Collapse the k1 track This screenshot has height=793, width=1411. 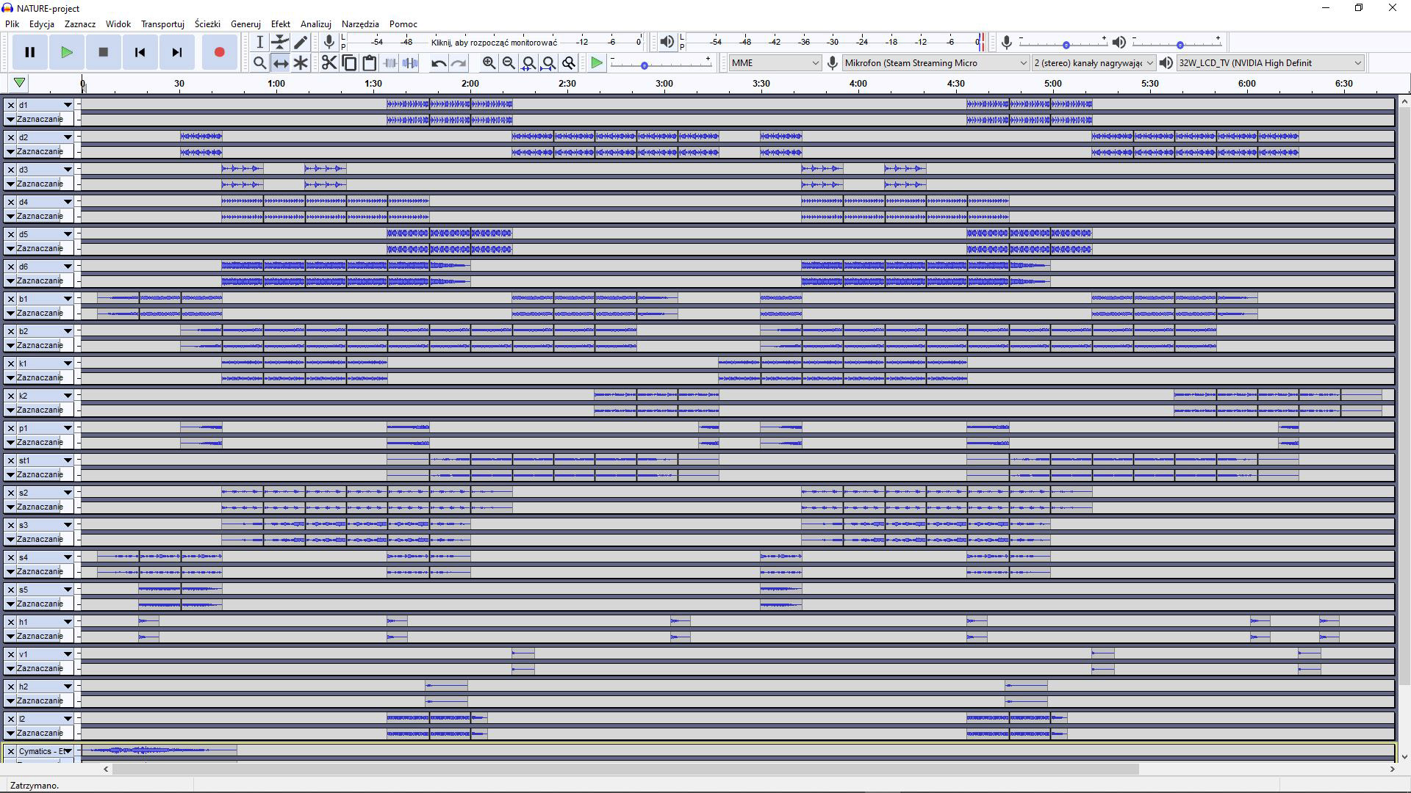tap(10, 377)
